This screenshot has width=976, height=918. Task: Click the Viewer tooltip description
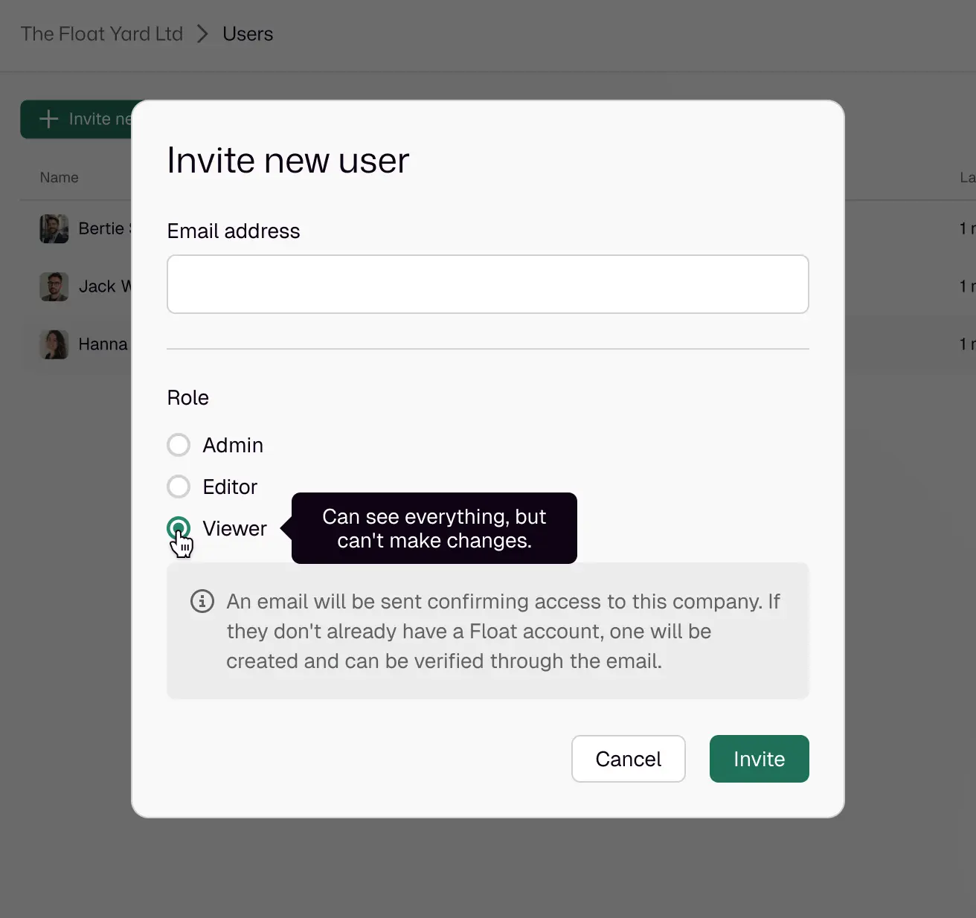pos(434,528)
